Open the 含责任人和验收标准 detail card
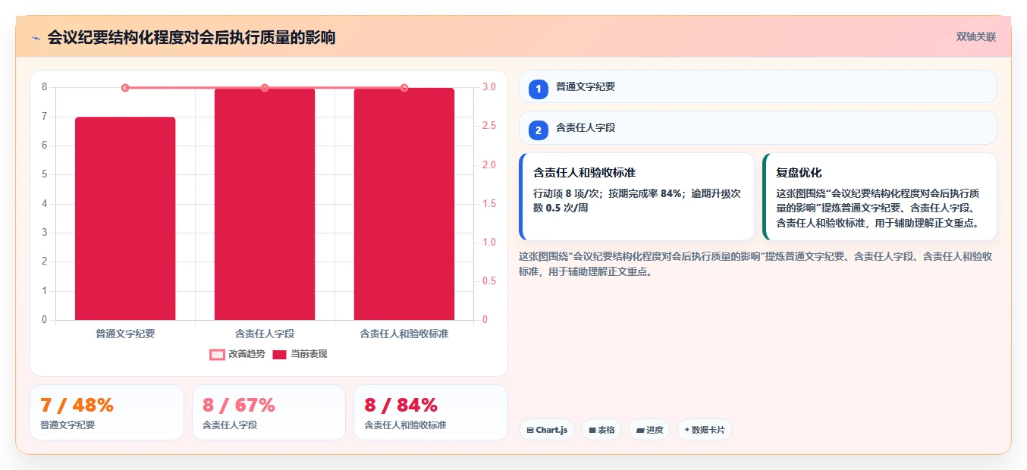The height and width of the screenshot is (470, 1027). click(636, 196)
